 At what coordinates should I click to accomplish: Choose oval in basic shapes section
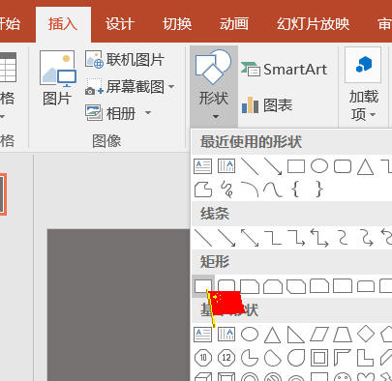click(250, 335)
